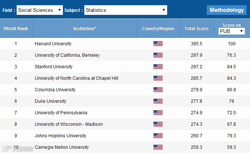Click the Country/Region column header

coord(158,29)
